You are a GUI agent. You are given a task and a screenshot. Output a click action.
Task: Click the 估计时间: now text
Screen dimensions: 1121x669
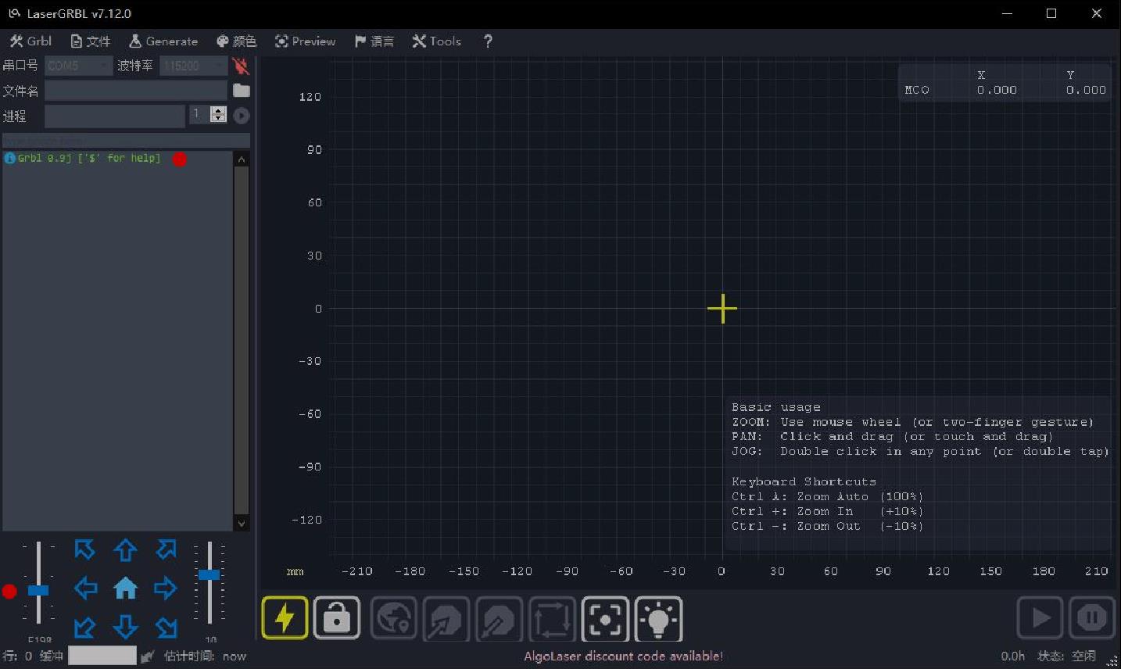[x=205, y=656]
